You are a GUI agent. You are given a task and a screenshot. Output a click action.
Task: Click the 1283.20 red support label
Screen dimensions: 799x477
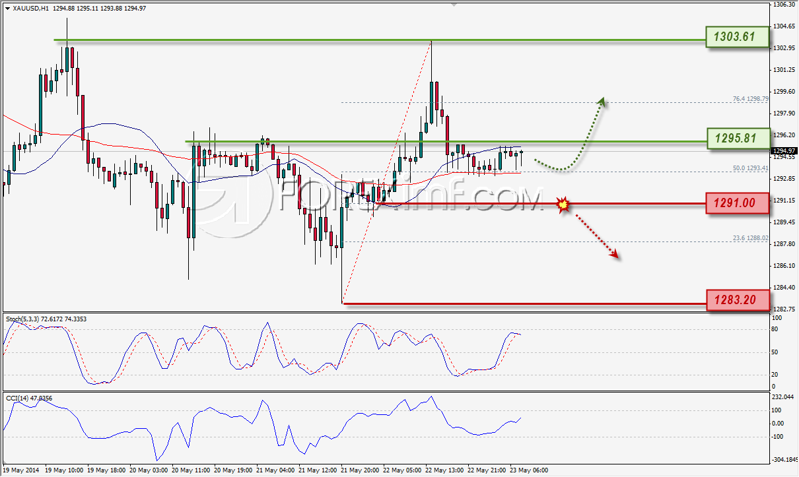coord(737,300)
